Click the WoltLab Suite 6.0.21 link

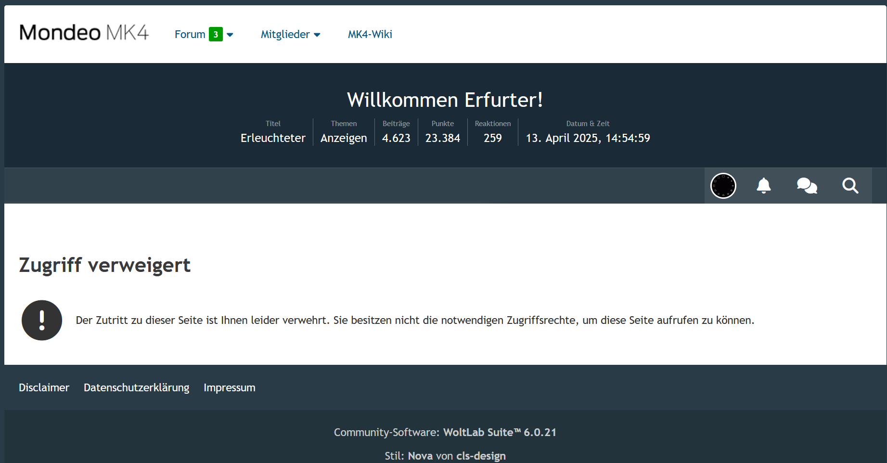pyautogui.click(x=500, y=432)
